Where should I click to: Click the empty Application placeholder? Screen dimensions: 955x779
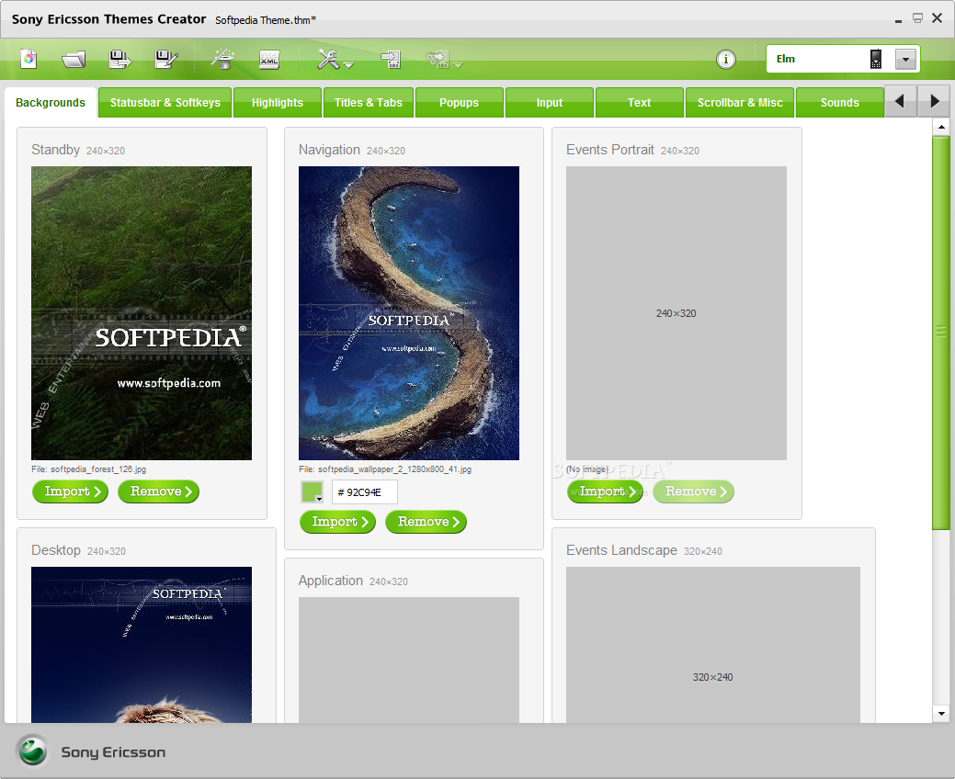point(409,660)
